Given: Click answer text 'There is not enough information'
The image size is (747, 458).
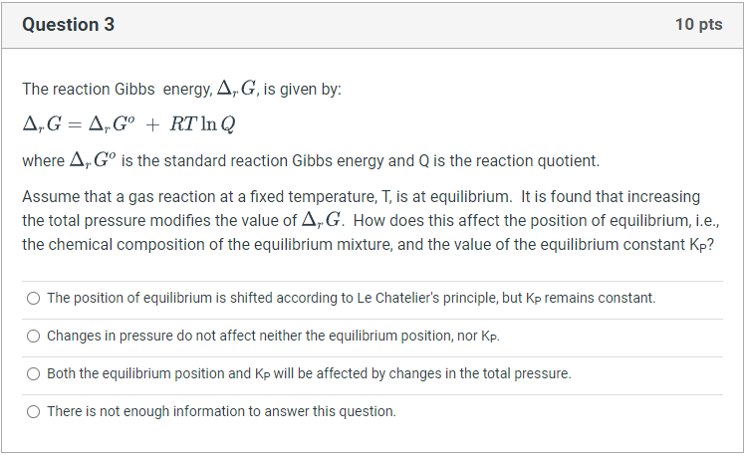Looking at the screenshot, I should click(221, 411).
